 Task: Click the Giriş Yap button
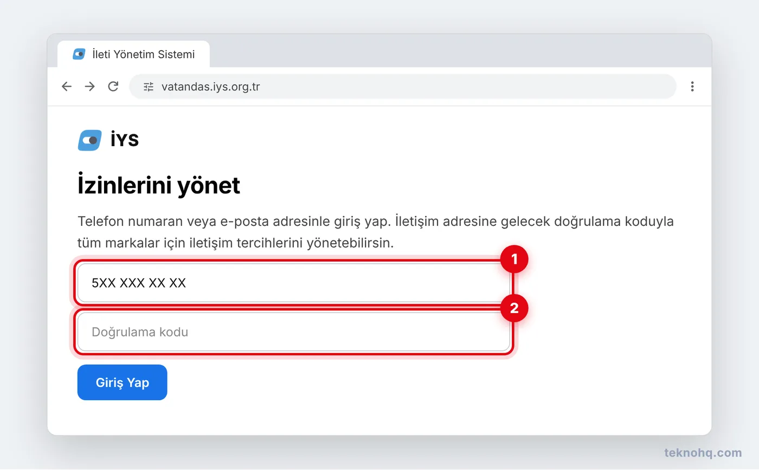[x=123, y=383]
